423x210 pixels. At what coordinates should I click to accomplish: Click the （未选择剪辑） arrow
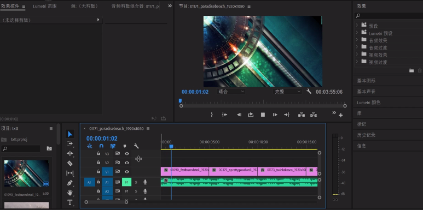pos(98,20)
